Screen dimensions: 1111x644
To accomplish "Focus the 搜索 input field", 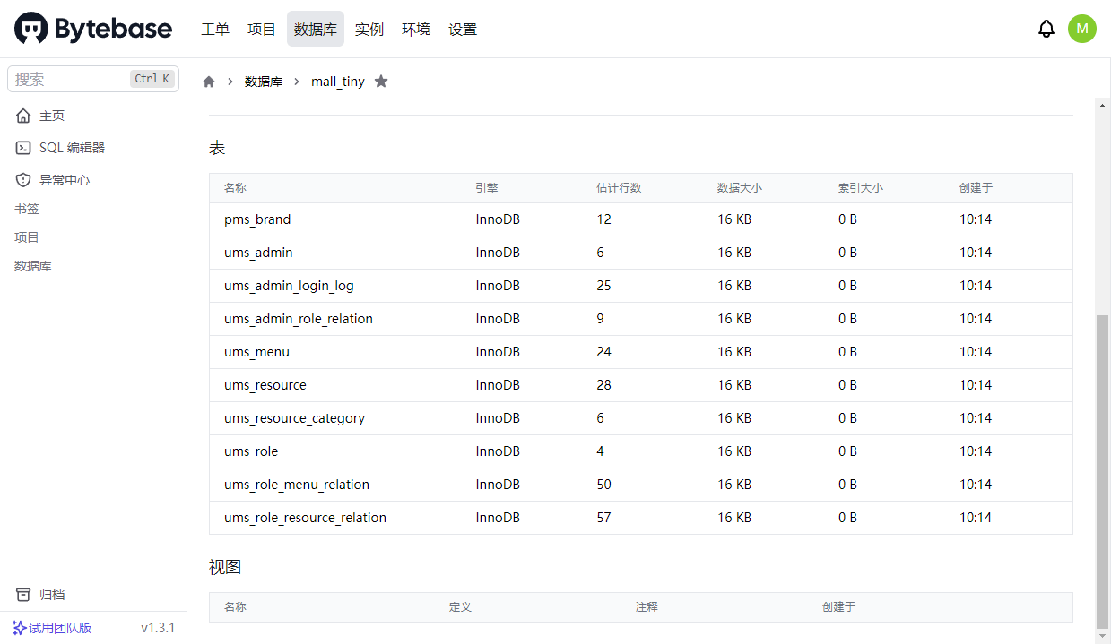I will coord(72,79).
